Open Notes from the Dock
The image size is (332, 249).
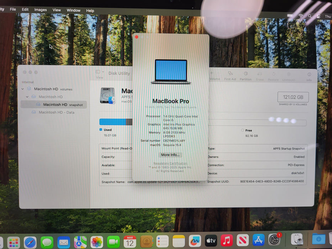coord(179,241)
